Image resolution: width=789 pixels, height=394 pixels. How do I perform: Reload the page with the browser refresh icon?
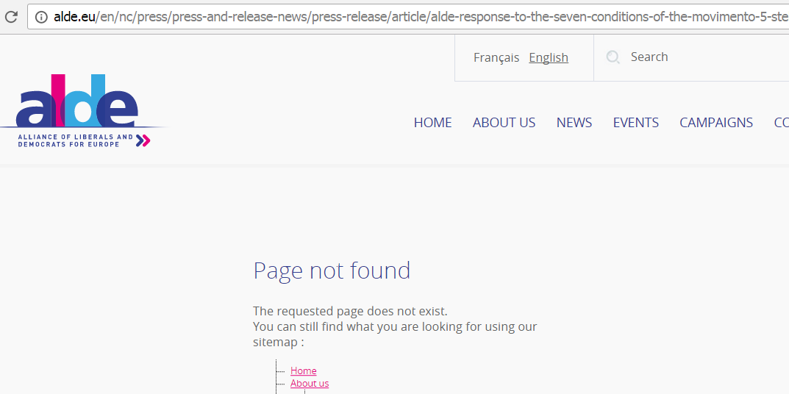pyautogui.click(x=11, y=16)
